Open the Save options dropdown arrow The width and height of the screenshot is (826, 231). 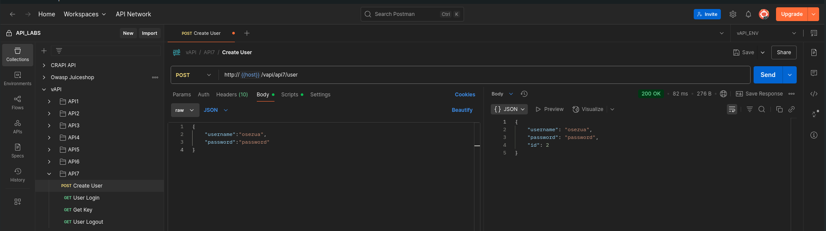coord(763,52)
